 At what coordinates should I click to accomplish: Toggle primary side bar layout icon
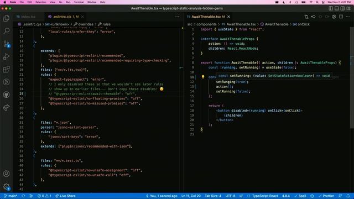(331, 8)
